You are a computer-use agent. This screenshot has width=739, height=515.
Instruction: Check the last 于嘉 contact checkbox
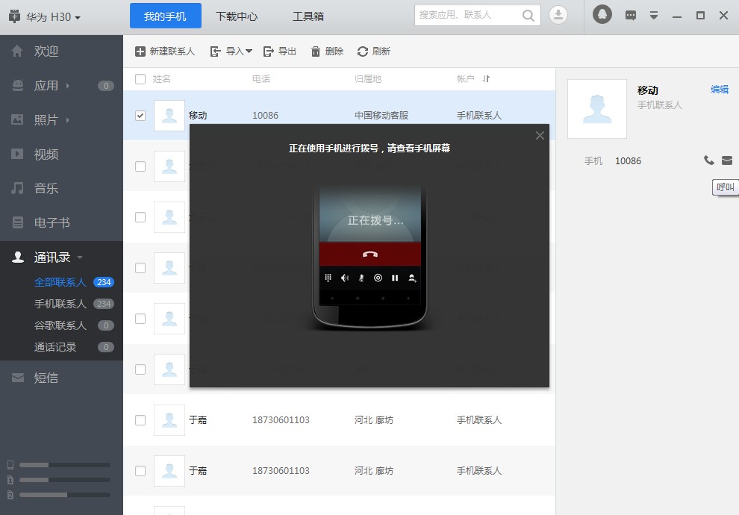[x=140, y=471]
